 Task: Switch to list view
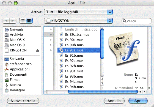coord(23,21)
